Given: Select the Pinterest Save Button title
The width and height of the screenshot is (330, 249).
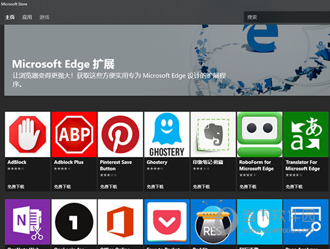Looking at the screenshot, I should 116,165.
